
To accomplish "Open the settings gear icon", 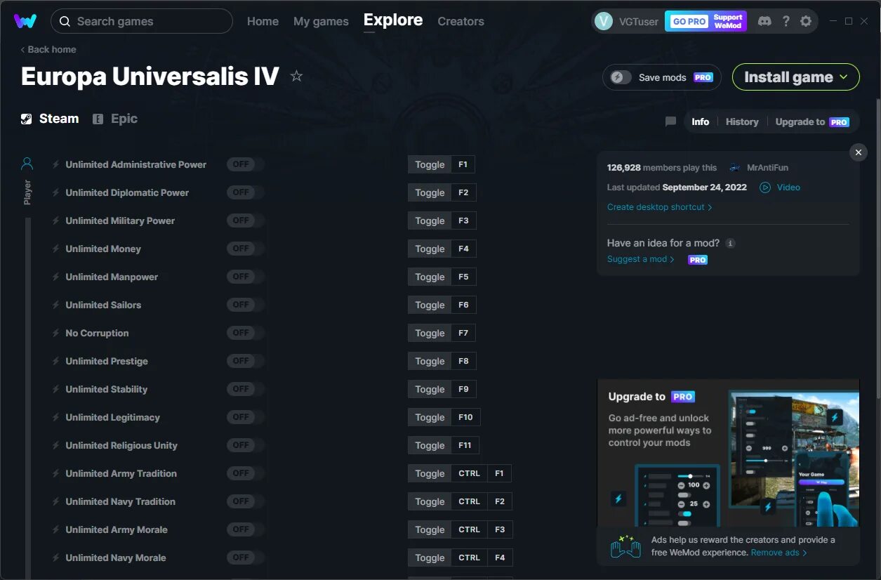I will click(806, 21).
